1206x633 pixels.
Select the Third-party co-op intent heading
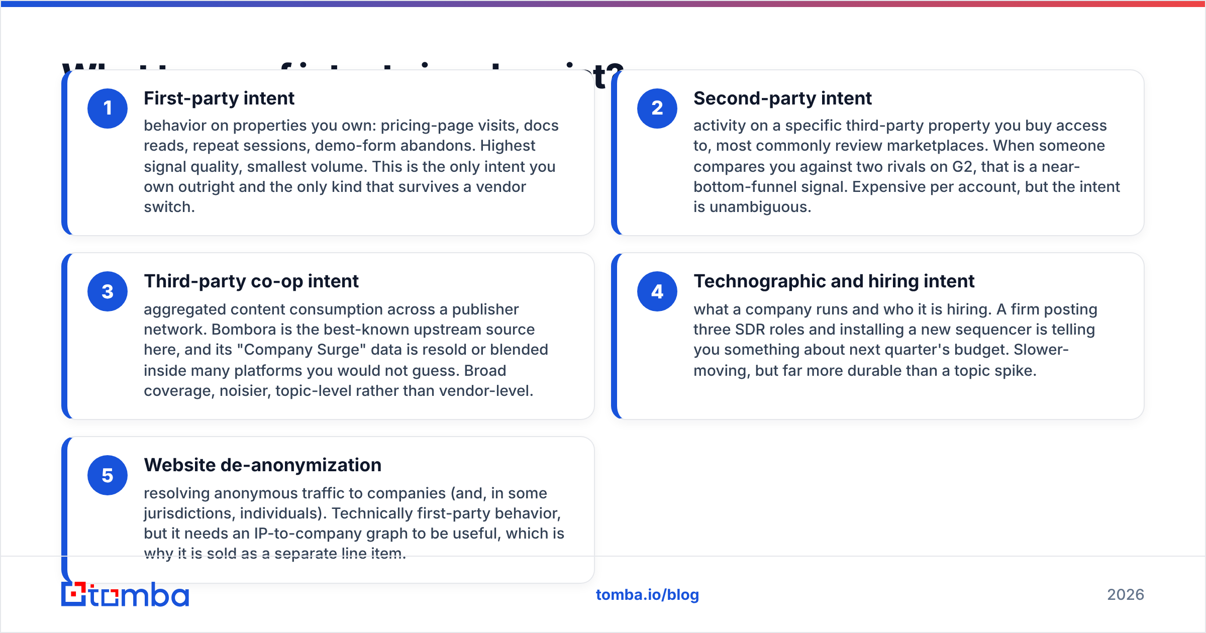(x=251, y=281)
